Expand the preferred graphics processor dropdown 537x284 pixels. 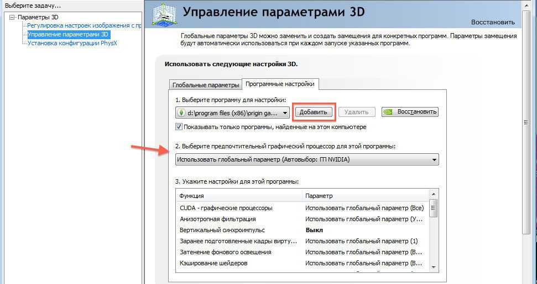click(435, 160)
